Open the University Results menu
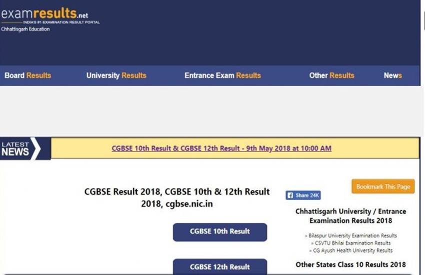425x275 pixels. 116,75
